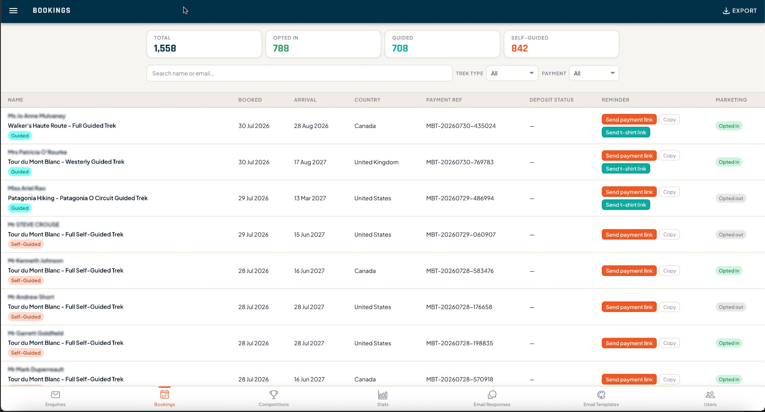Image resolution: width=765 pixels, height=412 pixels.
Task: Send payment link for Westerly Guided Trek booking
Action: pyautogui.click(x=629, y=156)
